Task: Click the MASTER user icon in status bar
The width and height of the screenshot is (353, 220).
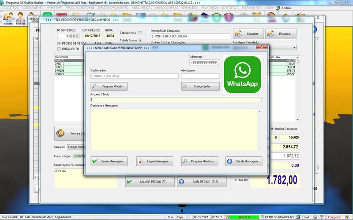Action: click(x=228, y=217)
